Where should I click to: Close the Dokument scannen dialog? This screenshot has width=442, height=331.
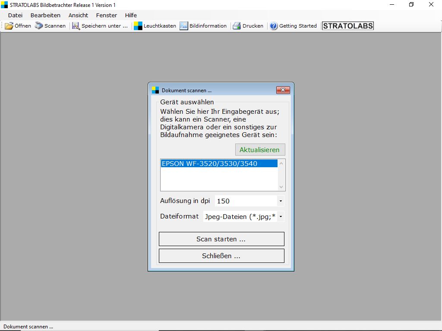[x=283, y=90]
